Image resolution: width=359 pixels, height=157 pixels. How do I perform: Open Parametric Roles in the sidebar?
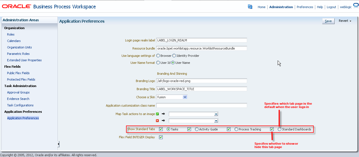point(18,54)
